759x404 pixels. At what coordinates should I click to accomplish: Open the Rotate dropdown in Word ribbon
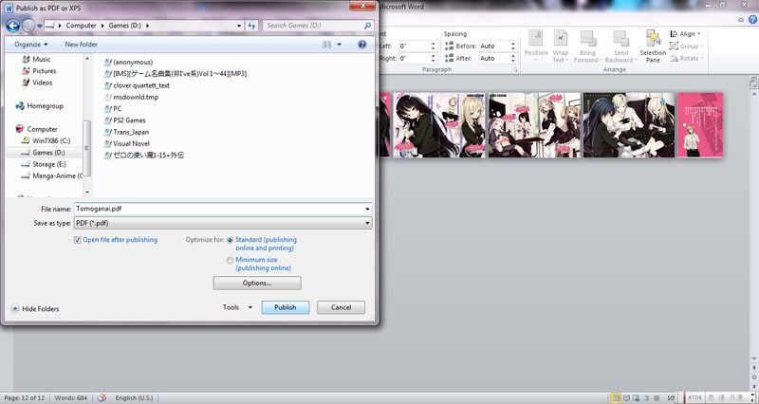pos(687,58)
